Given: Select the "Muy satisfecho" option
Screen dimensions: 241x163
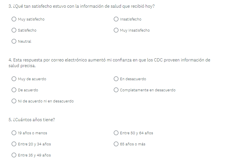Looking at the screenshot, I should pyautogui.click(x=14, y=19).
